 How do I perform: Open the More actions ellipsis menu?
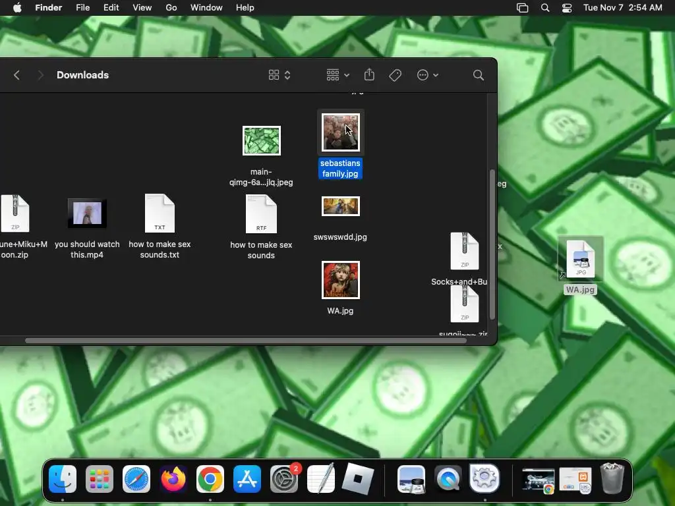tap(427, 75)
